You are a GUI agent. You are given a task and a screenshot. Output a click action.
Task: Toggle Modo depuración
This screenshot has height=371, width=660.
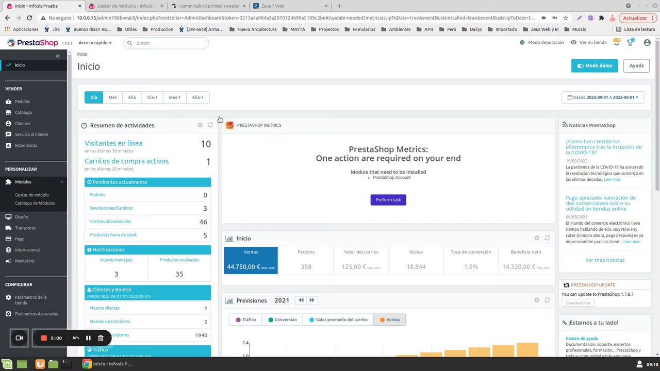tap(541, 42)
